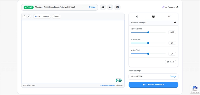This screenshot has width=200, height=95.
Task: Click the MP3 - 48000Hz text
Action: coord(137,77)
